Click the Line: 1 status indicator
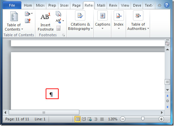174x126 pixels. tap(40, 119)
